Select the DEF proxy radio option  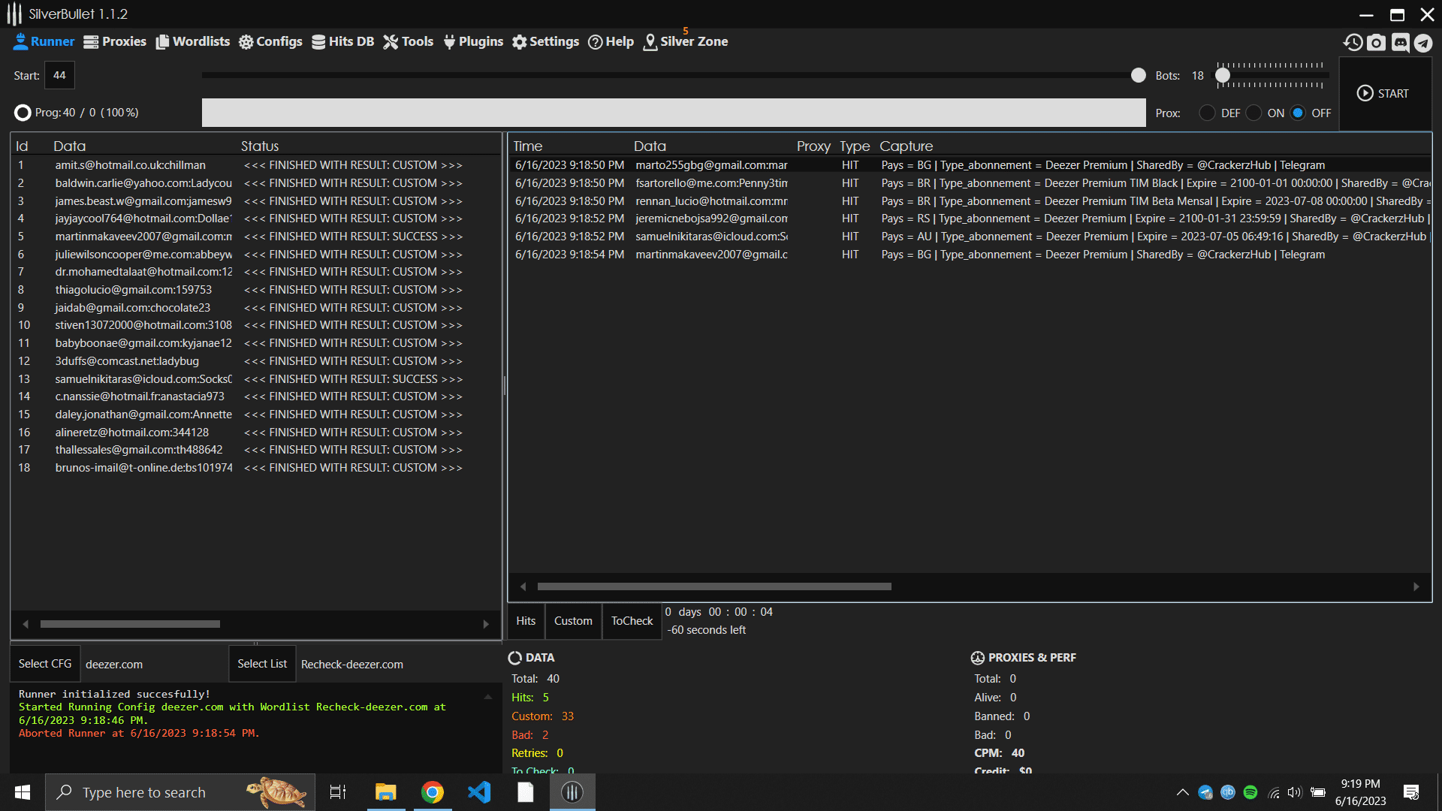tap(1207, 113)
